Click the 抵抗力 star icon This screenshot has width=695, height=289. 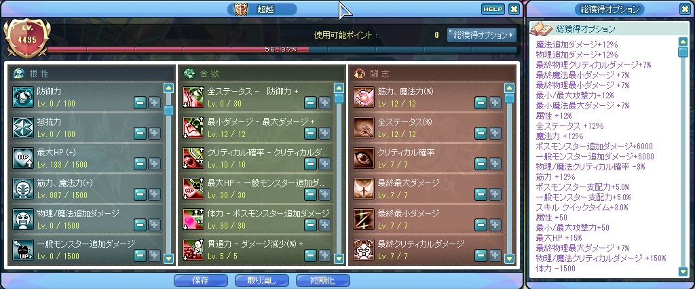click(23, 128)
